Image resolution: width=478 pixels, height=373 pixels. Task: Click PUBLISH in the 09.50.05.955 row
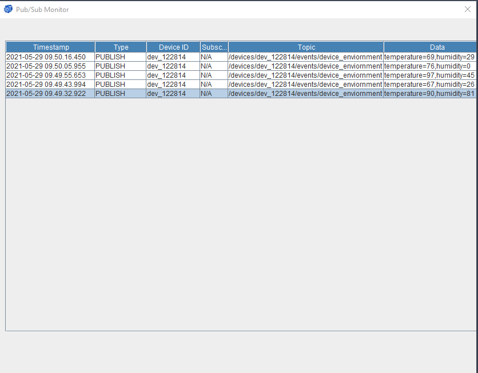click(x=110, y=66)
